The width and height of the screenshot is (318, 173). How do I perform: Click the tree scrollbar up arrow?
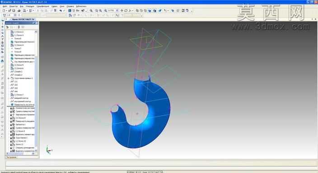[36, 32]
